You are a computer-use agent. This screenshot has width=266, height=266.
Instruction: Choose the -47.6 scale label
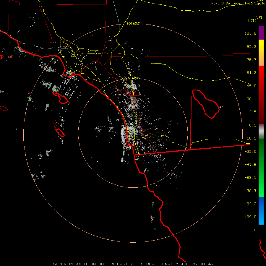click(250, 164)
